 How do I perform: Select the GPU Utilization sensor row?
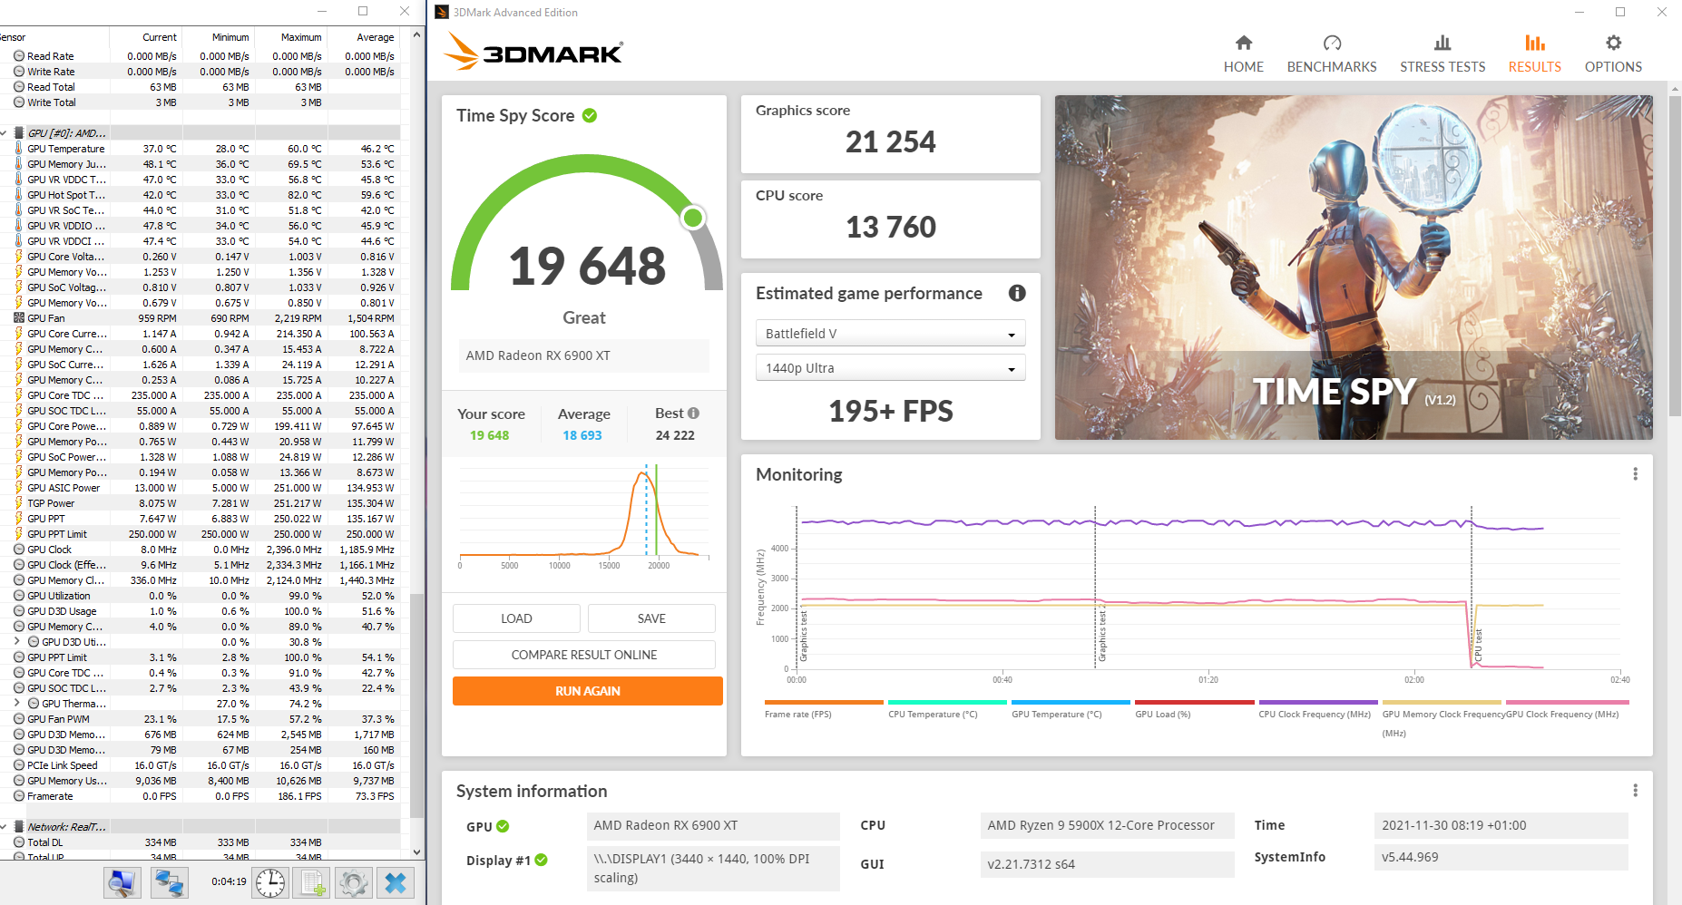tap(200, 596)
